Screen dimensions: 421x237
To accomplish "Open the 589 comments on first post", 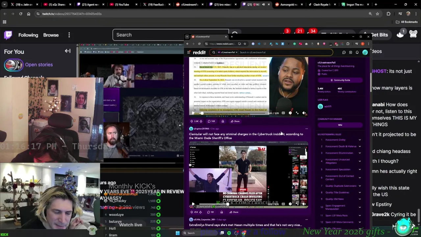I will tap(211, 121).
